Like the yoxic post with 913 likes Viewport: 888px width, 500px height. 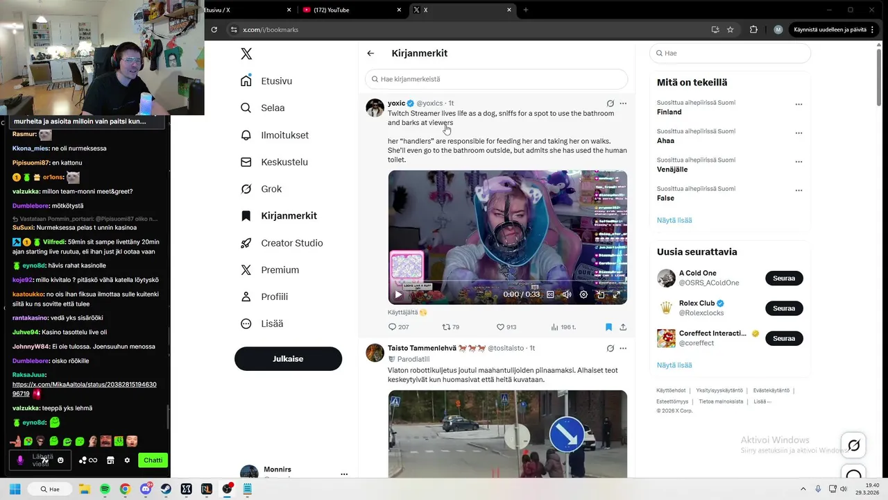(x=506, y=327)
